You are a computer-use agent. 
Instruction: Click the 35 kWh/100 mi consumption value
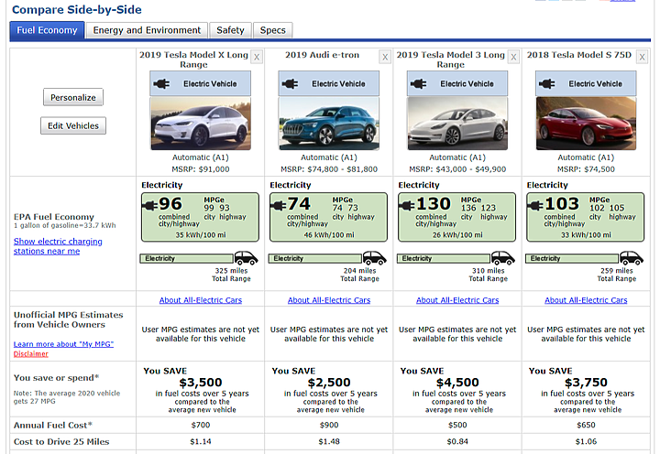coord(201,235)
